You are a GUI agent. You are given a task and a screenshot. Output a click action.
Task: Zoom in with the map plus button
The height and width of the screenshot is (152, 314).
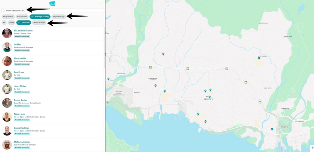pyautogui.click(x=313, y=148)
